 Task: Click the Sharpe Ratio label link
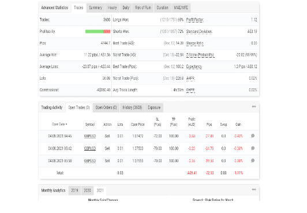coord(195,43)
